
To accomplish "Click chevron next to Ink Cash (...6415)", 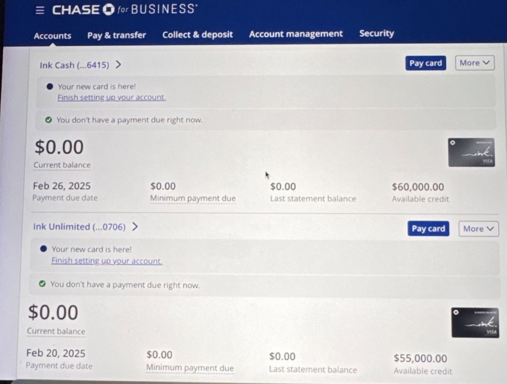I will (118, 65).
